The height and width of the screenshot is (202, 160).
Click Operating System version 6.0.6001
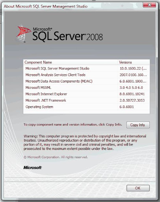click(127, 107)
